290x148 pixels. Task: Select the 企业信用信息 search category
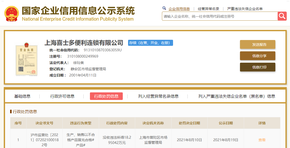[179, 9]
